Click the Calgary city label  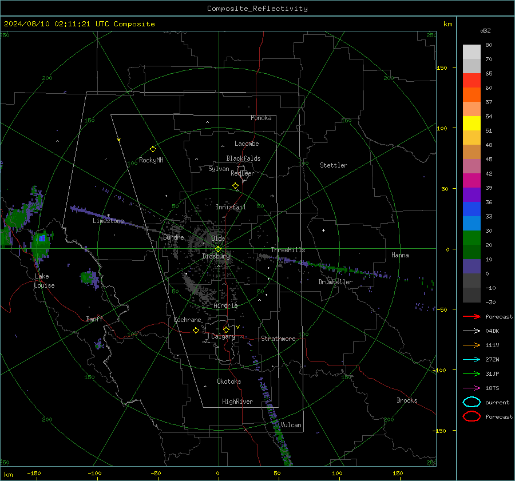(x=223, y=336)
